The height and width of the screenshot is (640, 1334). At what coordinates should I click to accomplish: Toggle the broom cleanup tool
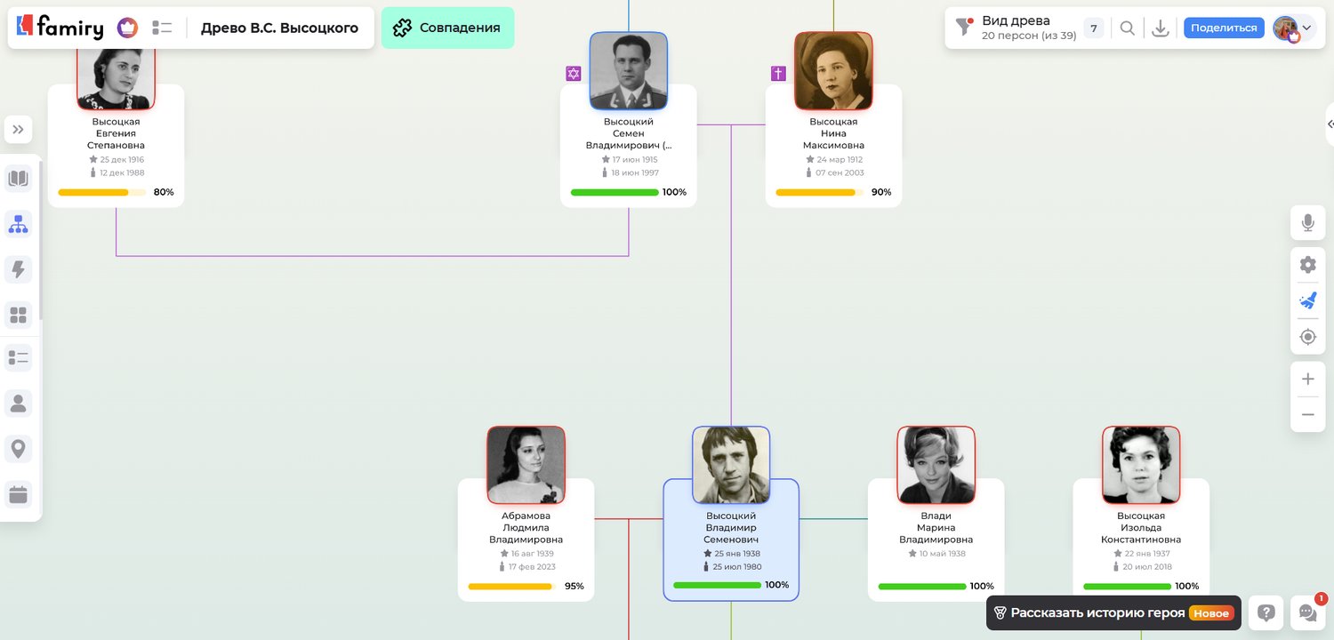(x=1307, y=300)
